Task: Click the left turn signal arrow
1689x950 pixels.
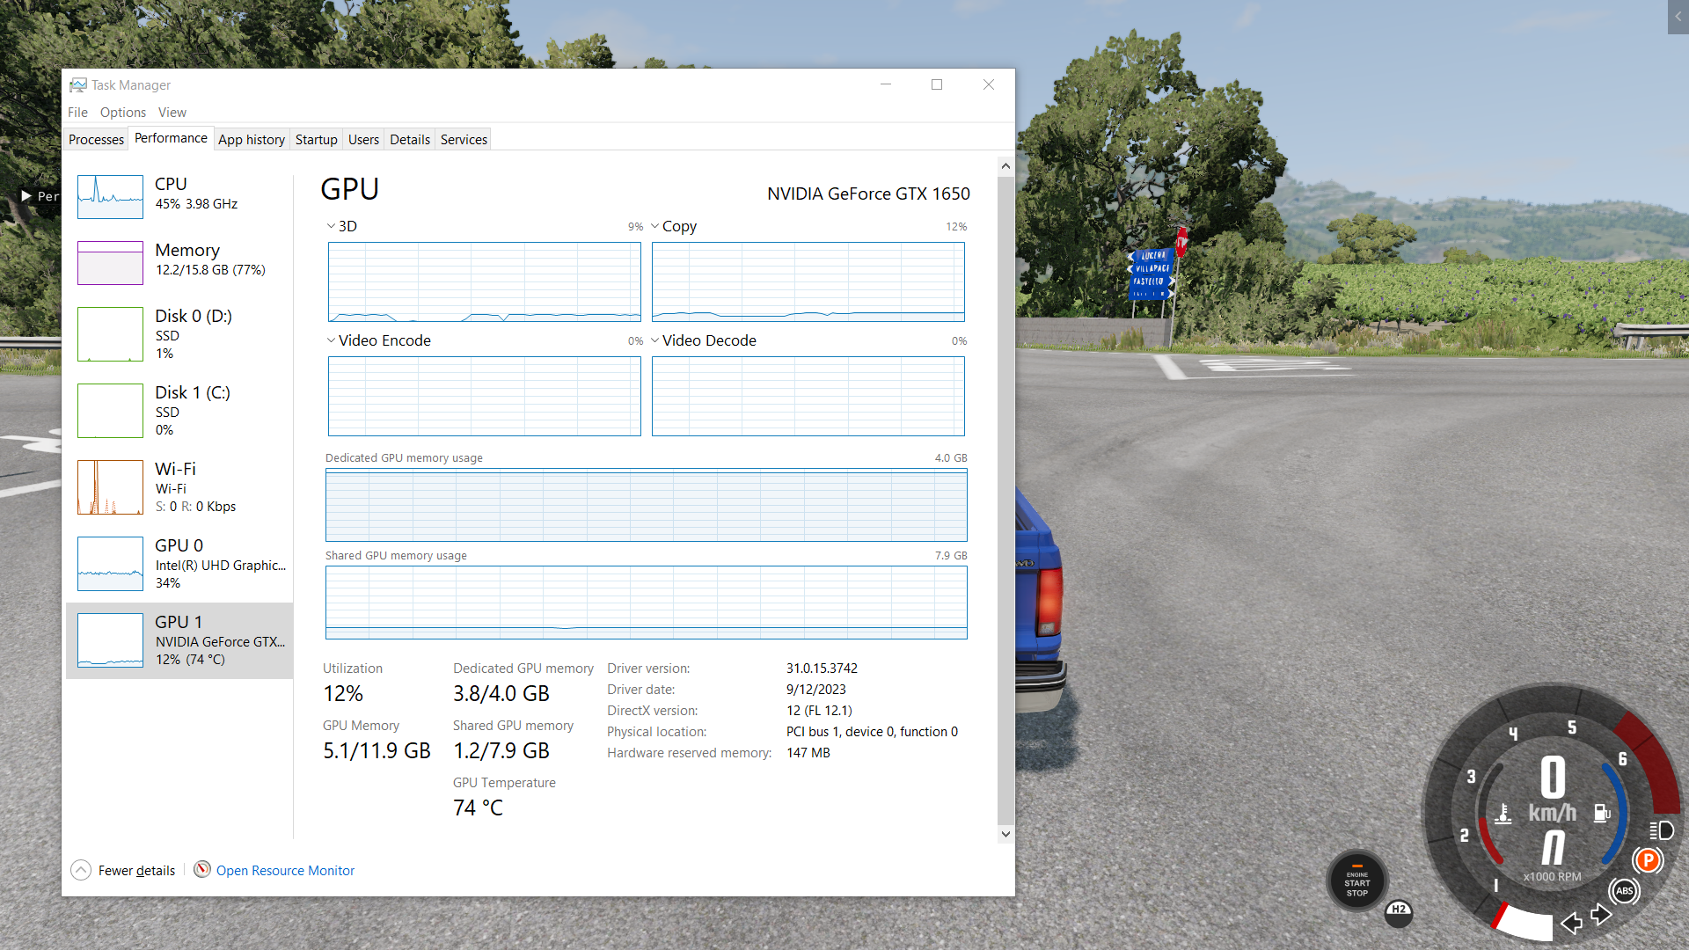Action: (x=1571, y=923)
